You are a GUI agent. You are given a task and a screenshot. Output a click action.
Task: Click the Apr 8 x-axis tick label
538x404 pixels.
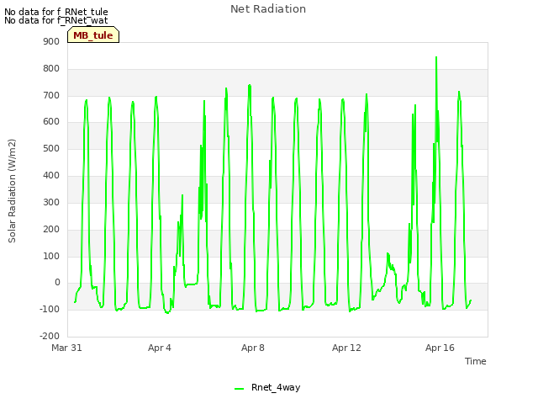pyautogui.click(x=253, y=348)
